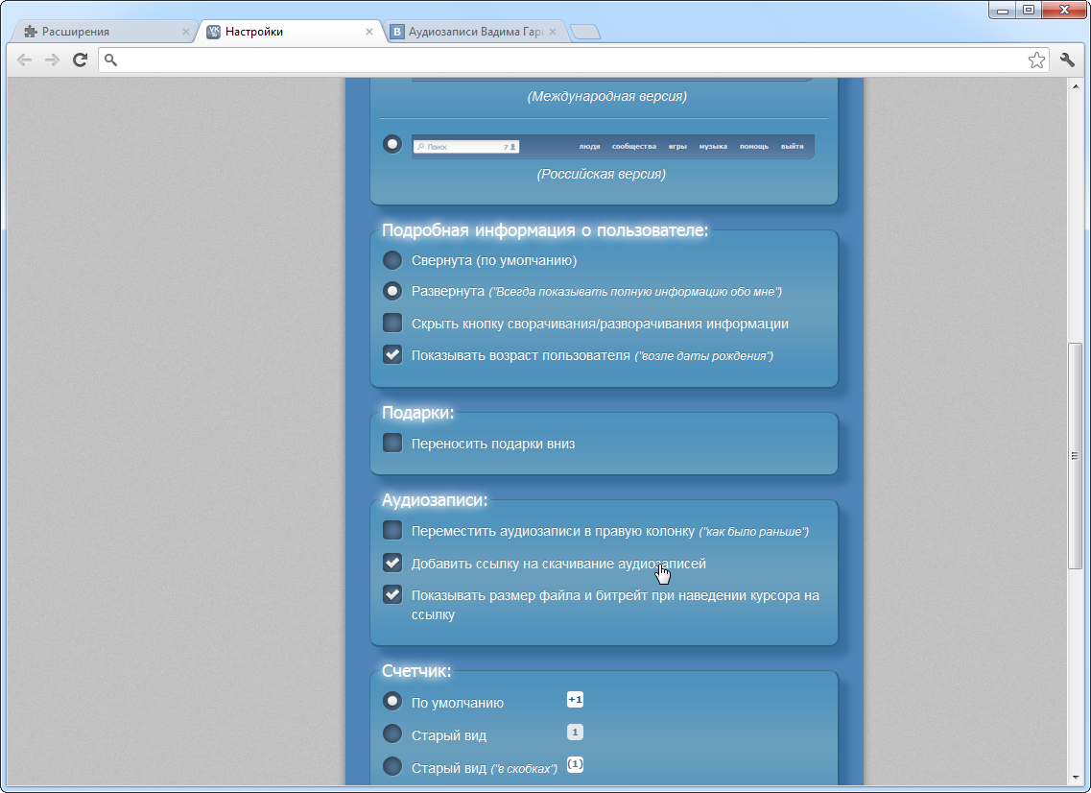
Task: Click the Расширения tab puzzle icon
Action: point(30,32)
